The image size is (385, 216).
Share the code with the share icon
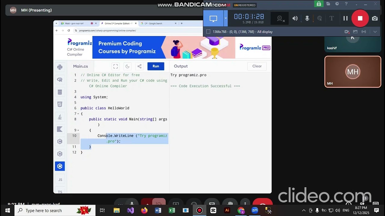140,66
